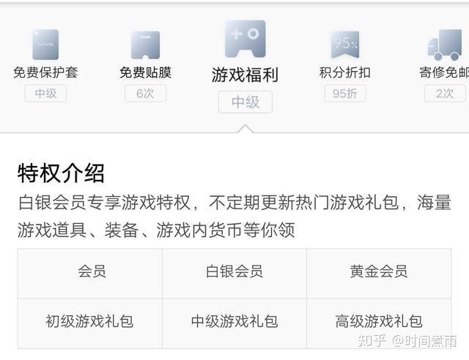Tap the 95% points discount icon
This screenshot has width=469, height=360.
click(x=344, y=45)
